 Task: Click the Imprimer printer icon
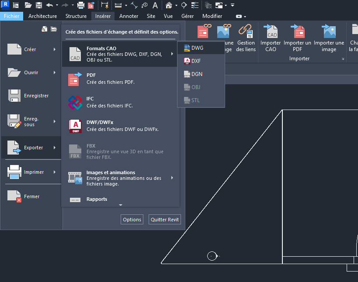pyautogui.click(x=14, y=172)
